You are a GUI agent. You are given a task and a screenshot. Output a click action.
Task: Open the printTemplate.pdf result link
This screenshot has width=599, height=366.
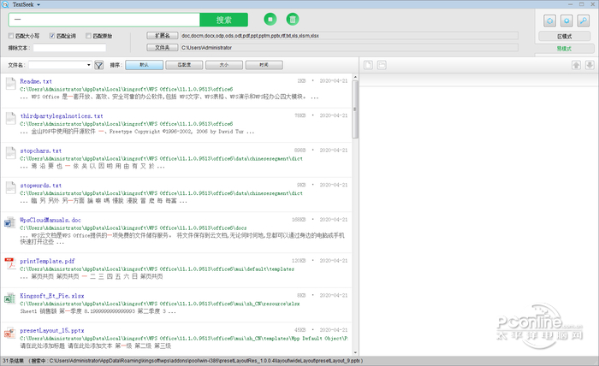pyautogui.click(x=47, y=261)
